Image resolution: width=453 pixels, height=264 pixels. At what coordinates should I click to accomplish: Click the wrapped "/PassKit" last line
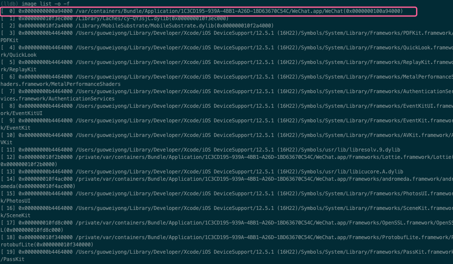[x=12, y=259]
